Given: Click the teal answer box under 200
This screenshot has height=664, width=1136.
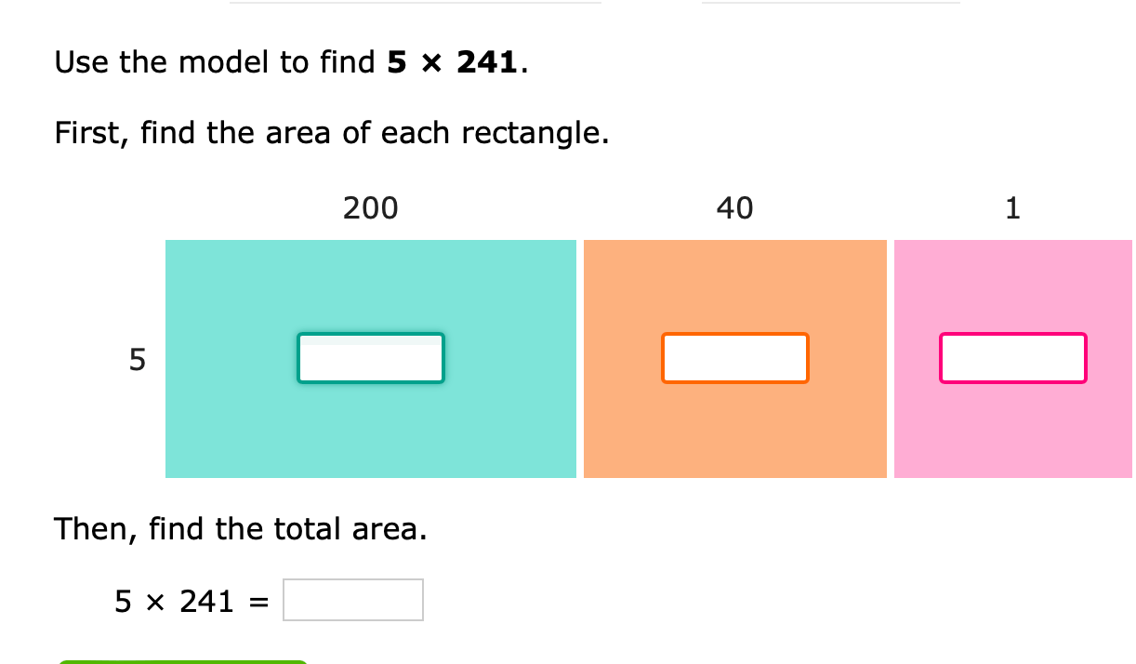Looking at the screenshot, I should 371,358.
